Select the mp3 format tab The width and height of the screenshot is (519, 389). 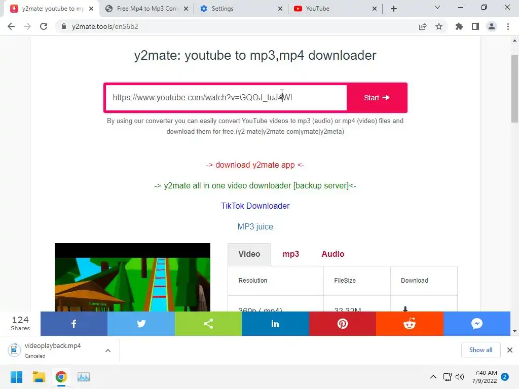290,254
